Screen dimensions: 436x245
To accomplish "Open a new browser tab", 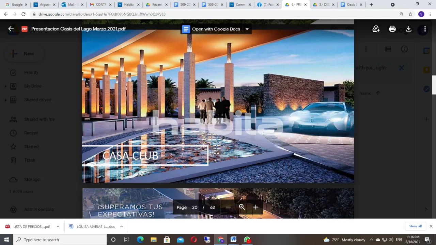I will 371,5.
